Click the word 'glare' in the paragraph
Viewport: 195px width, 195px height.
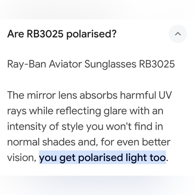coord(115,111)
